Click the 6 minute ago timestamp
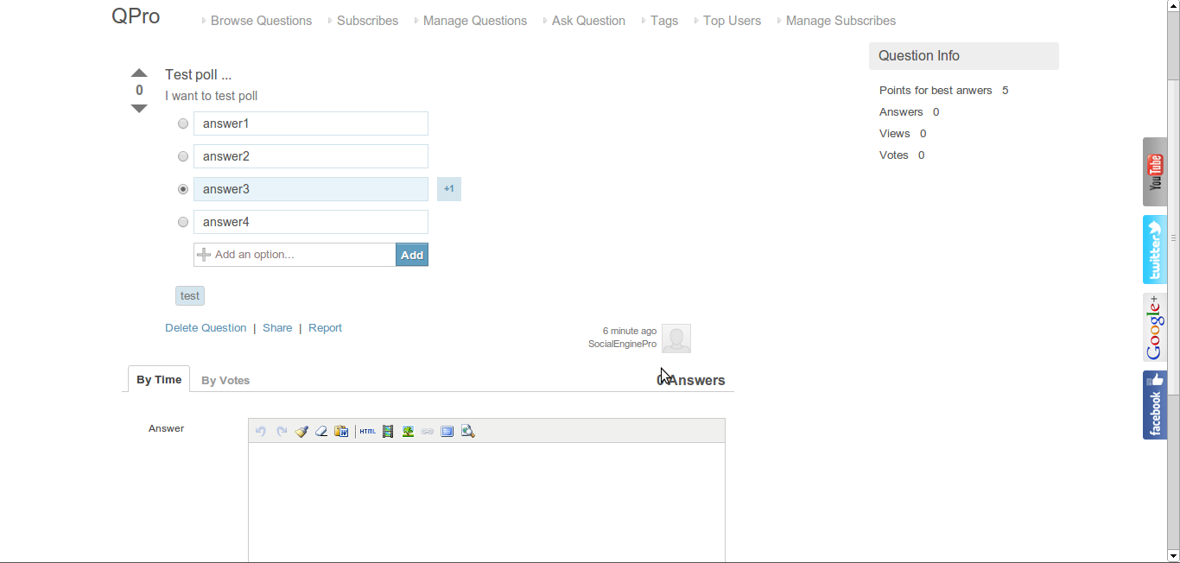Image resolution: width=1180 pixels, height=563 pixels. tap(630, 331)
